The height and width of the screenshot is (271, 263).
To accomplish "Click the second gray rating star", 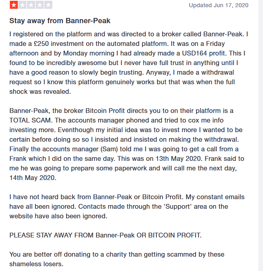I will point(22,5).
